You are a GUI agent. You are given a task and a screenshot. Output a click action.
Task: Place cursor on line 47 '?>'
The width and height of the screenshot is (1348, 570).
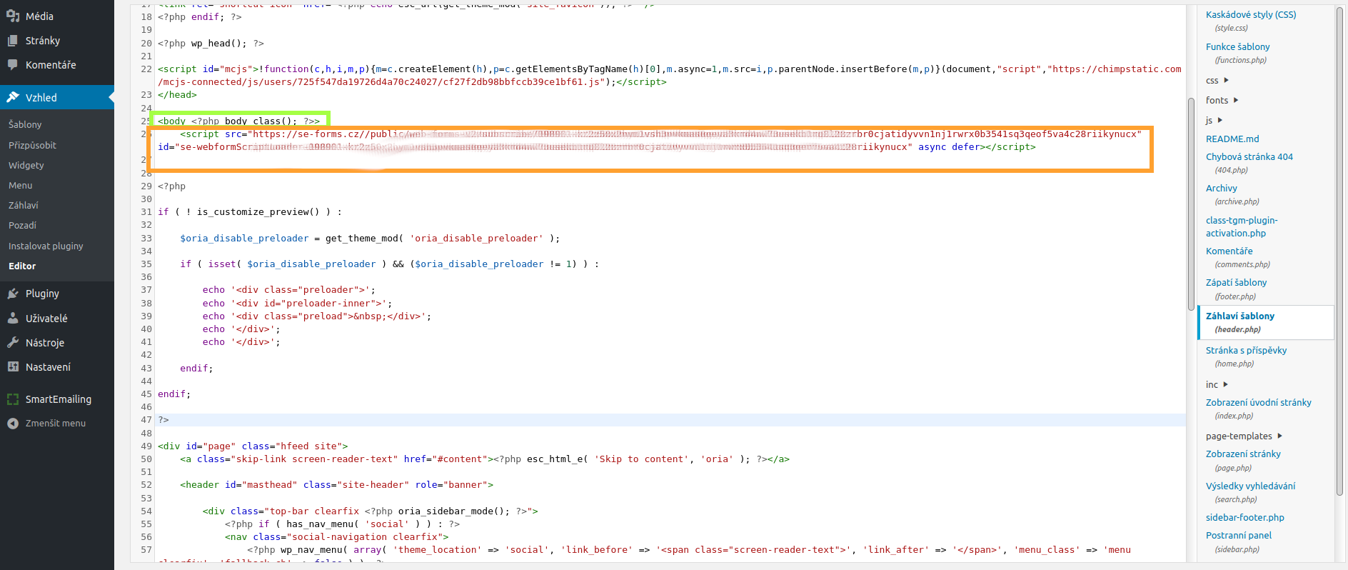163,420
